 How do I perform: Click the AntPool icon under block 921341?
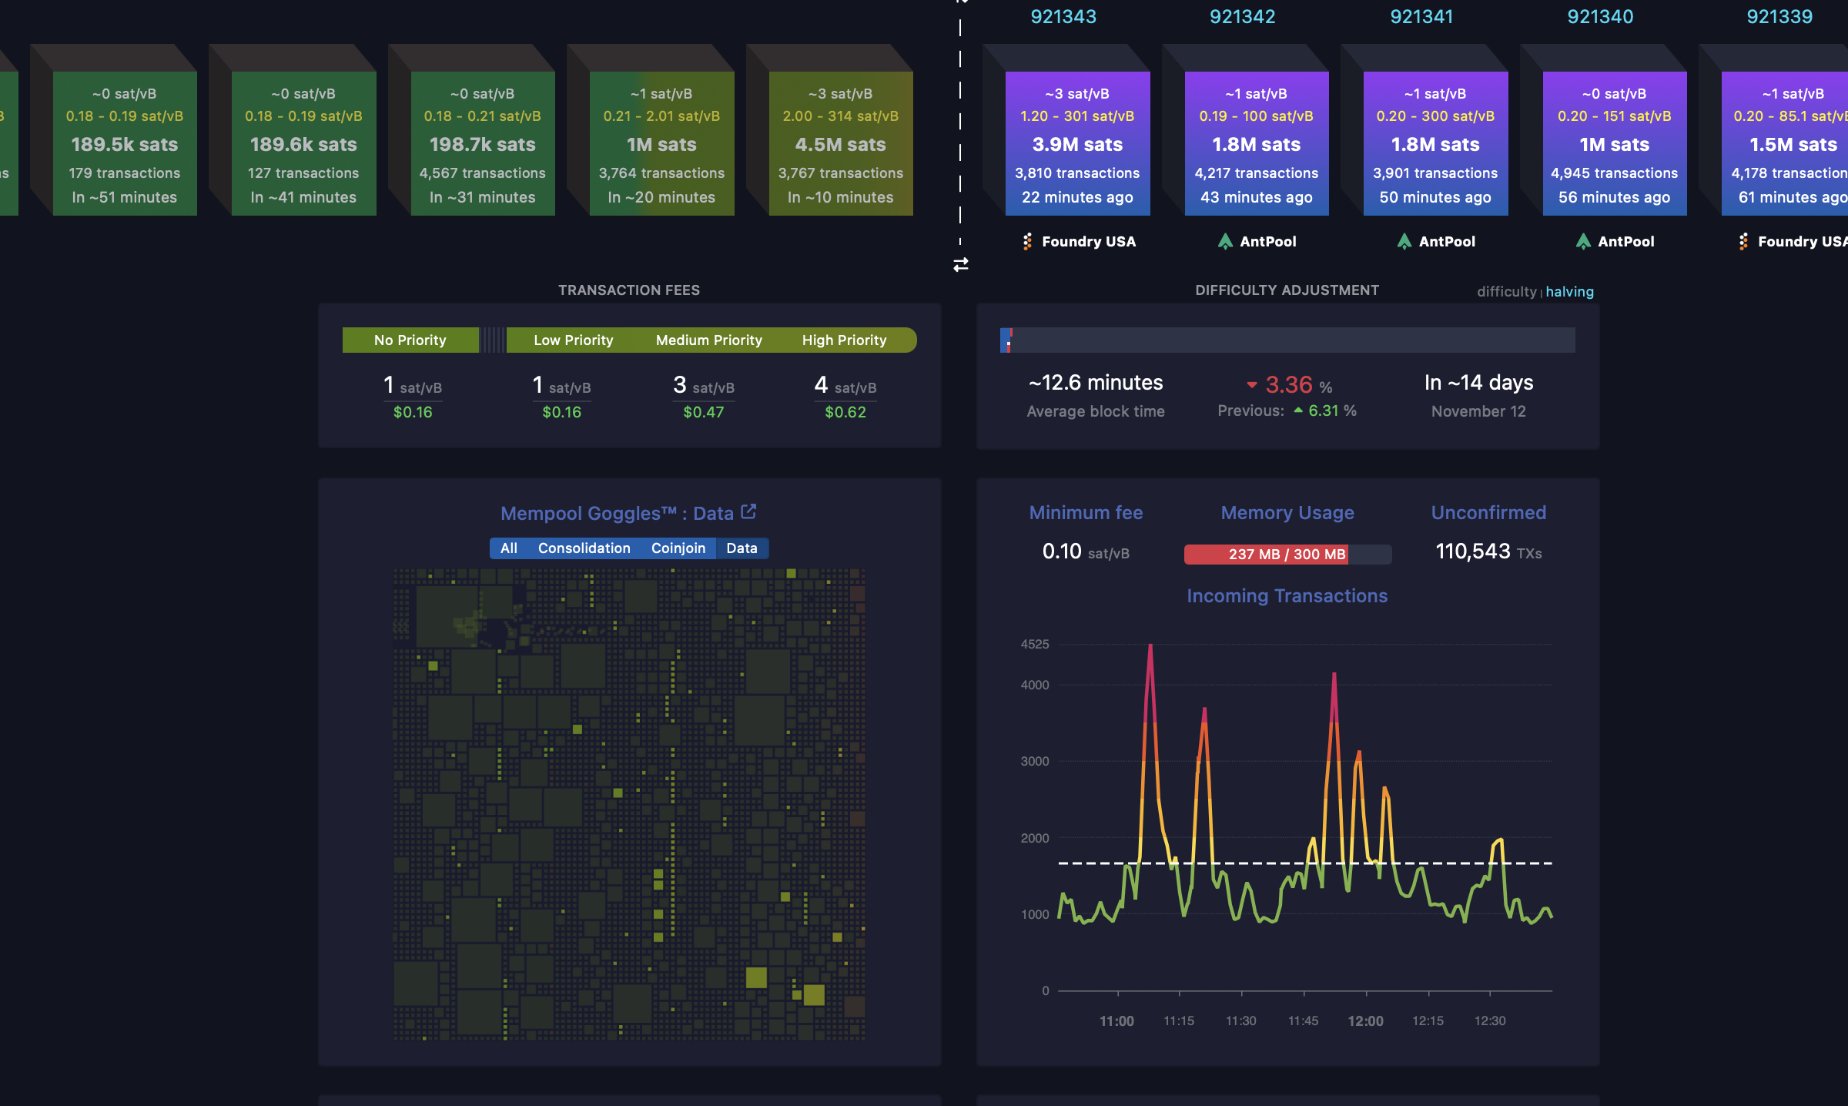click(1404, 242)
